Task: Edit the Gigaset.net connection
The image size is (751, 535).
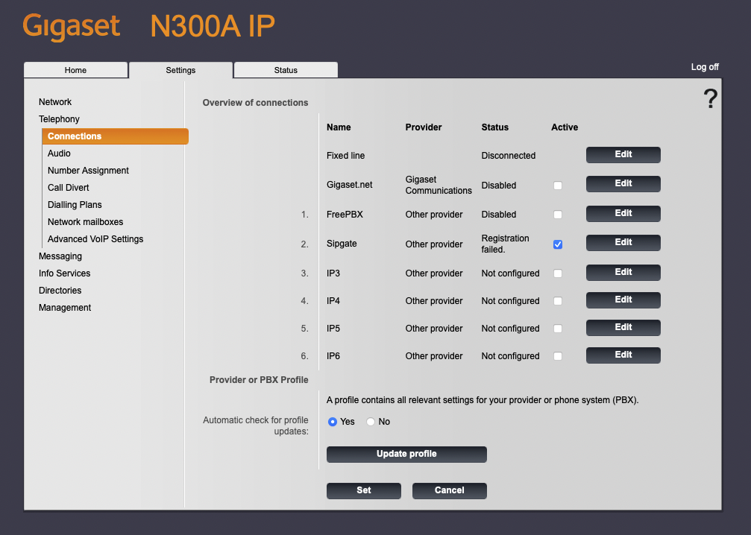Action: (x=623, y=184)
